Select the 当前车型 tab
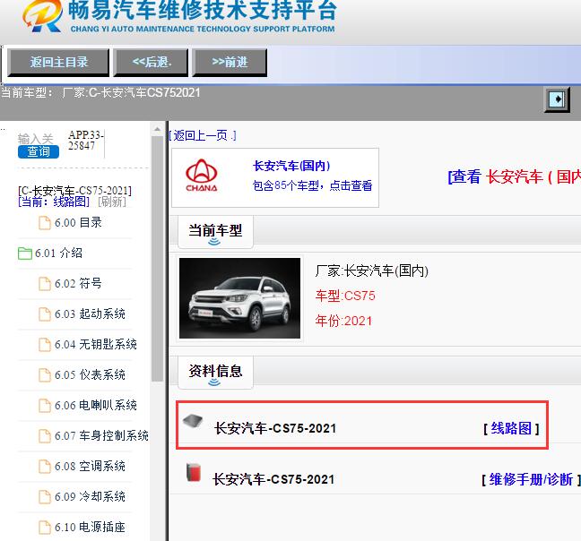Image resolution: width=581 pixels, height=541 pixels. [215, 232]
